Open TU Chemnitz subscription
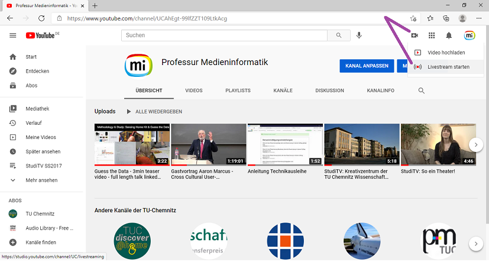Viewport: 489px width, 262px height. pyautogui.click(x=41, y=214)
